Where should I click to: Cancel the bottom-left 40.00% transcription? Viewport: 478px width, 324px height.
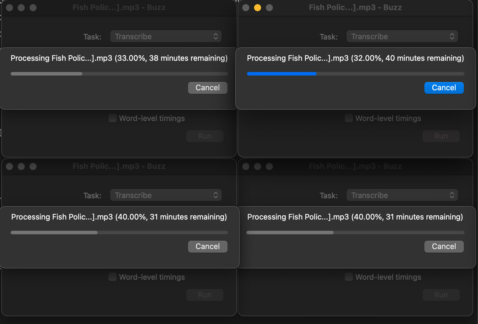pyautogui.click(x=207, y=246)
